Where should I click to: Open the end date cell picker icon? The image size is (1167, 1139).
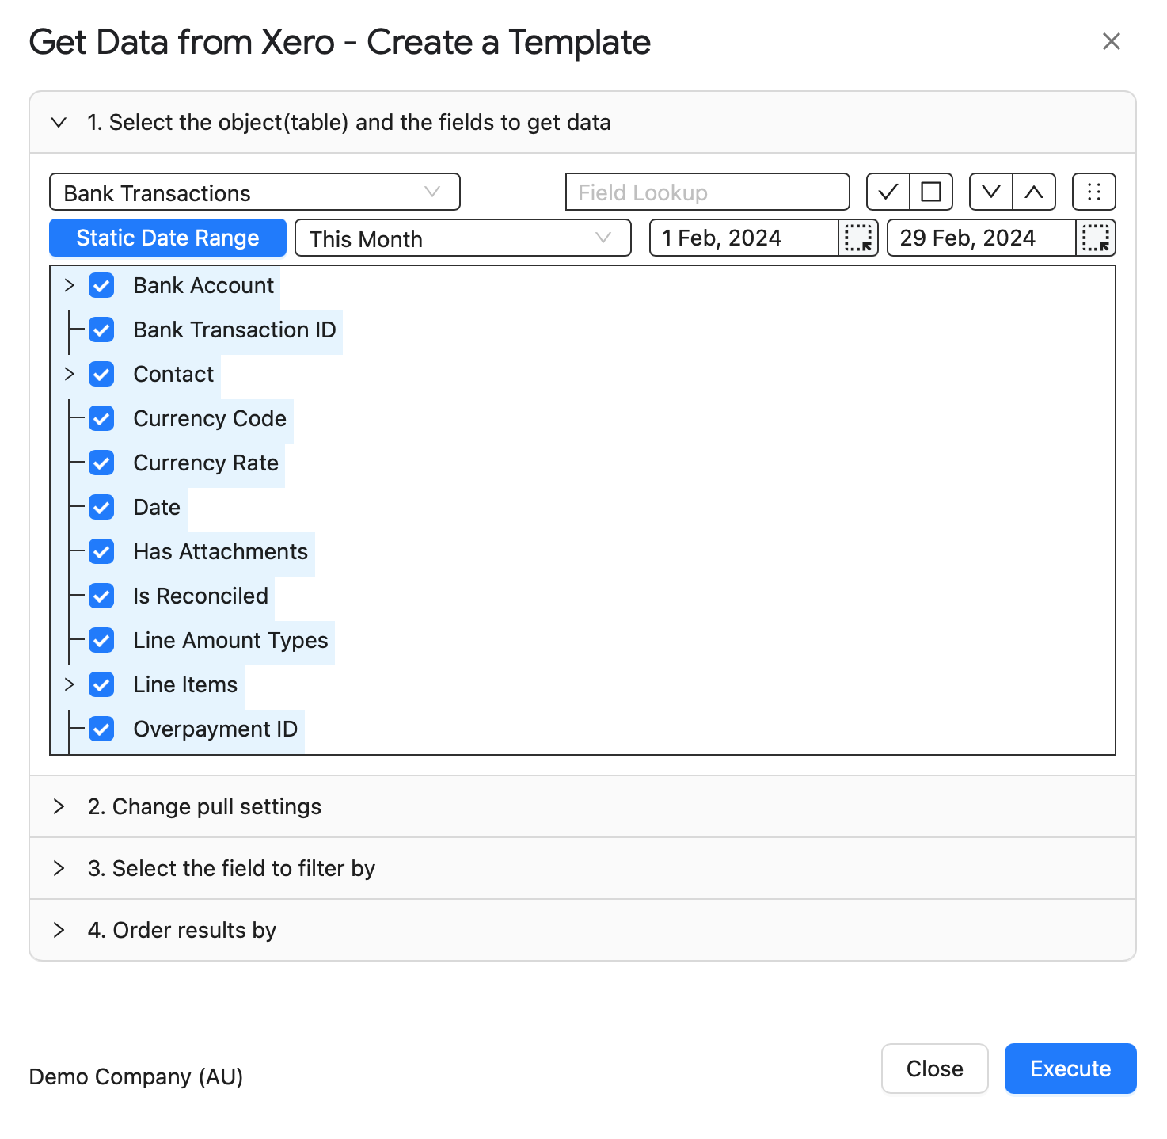point(1096,238)
